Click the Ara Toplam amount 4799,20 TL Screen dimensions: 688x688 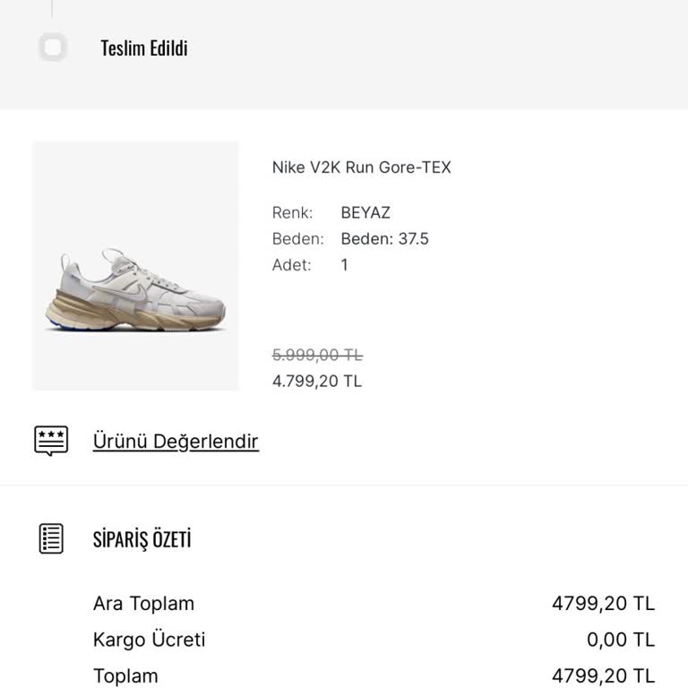pyautogui.click(x=603, y=604)
